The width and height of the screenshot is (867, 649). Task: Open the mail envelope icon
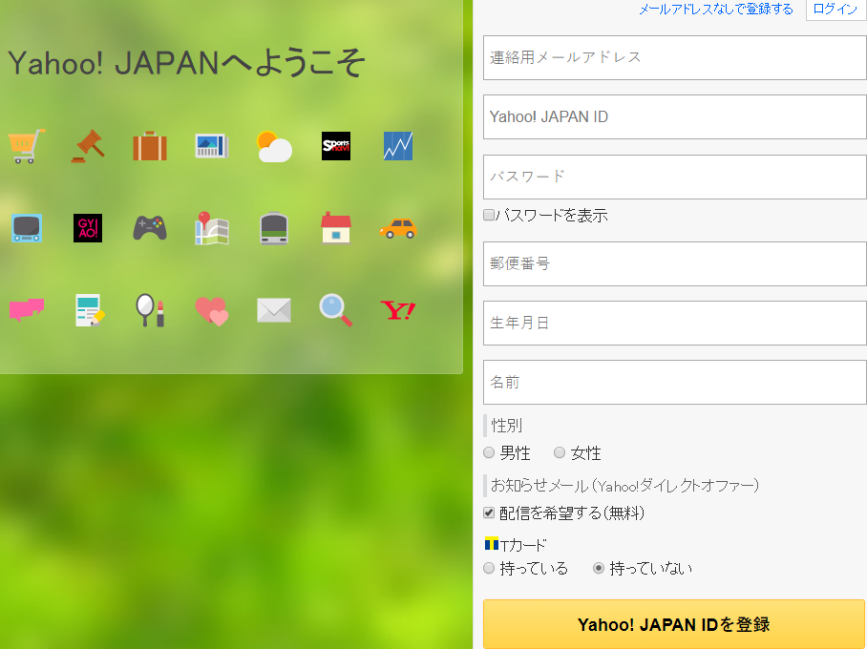click(274, 309)
